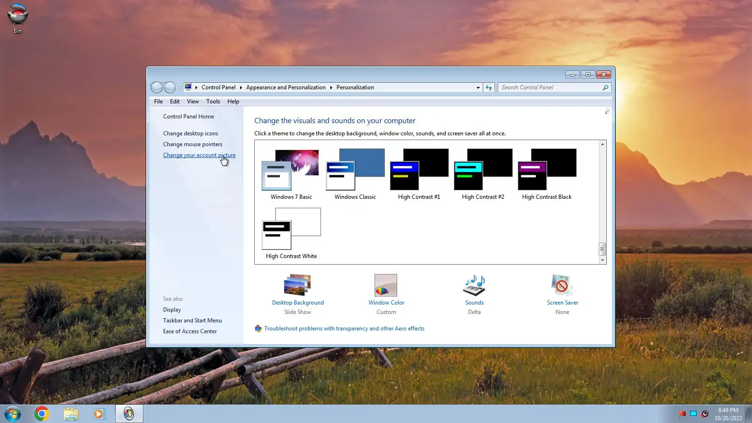Open the address bar history dropdown
Image resolution: width=752 pixels, height=423 pixels.
[478, 87]
